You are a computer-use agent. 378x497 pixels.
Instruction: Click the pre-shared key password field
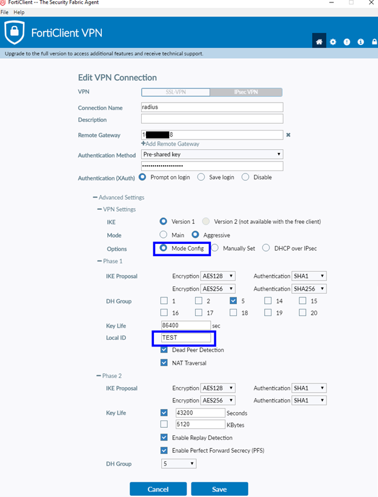click(x=212, y=166)
